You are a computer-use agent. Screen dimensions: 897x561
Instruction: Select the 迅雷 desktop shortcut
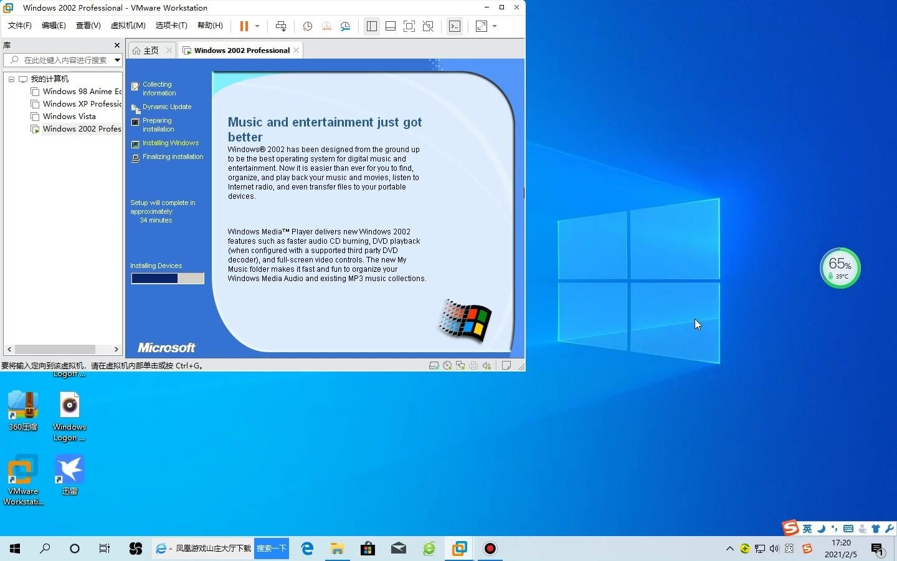69,474
